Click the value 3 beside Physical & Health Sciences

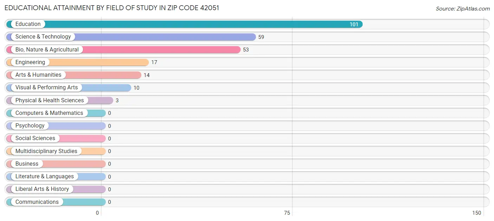[117, 101]
